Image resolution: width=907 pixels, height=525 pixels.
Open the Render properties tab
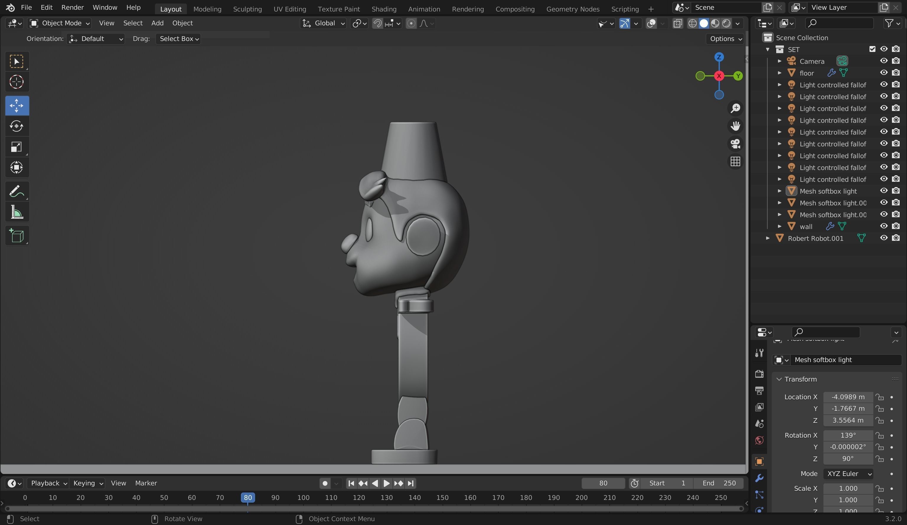pyautogui.click(x=759, y=374)
